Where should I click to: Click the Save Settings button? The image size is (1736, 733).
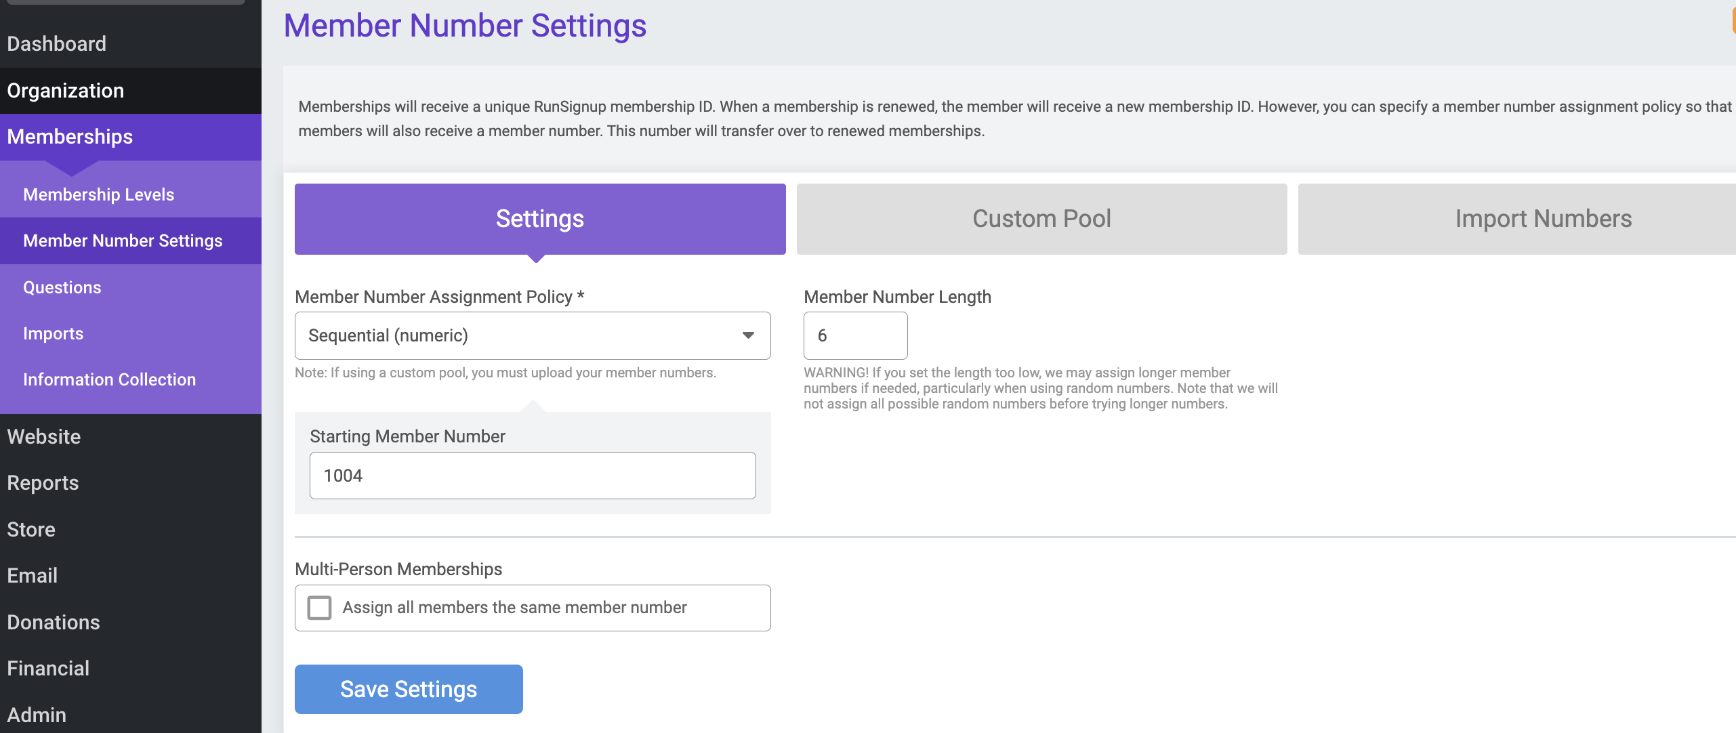click(408, 689)
